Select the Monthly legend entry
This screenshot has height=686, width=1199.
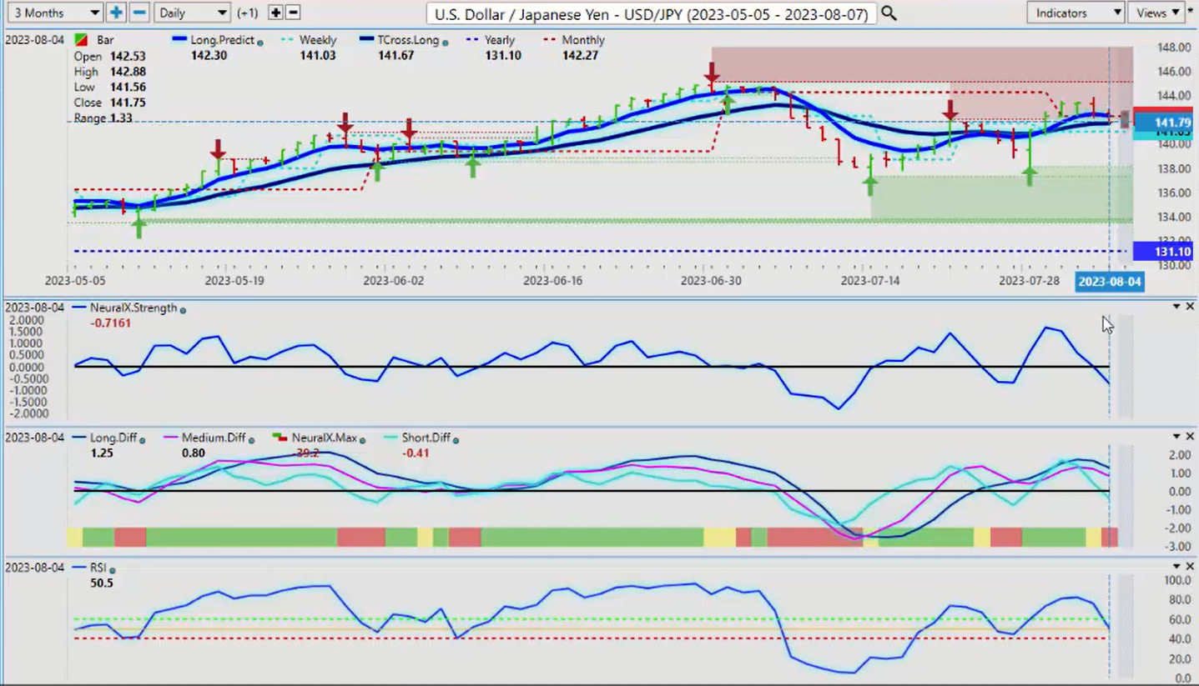click(x=583, y=40)
